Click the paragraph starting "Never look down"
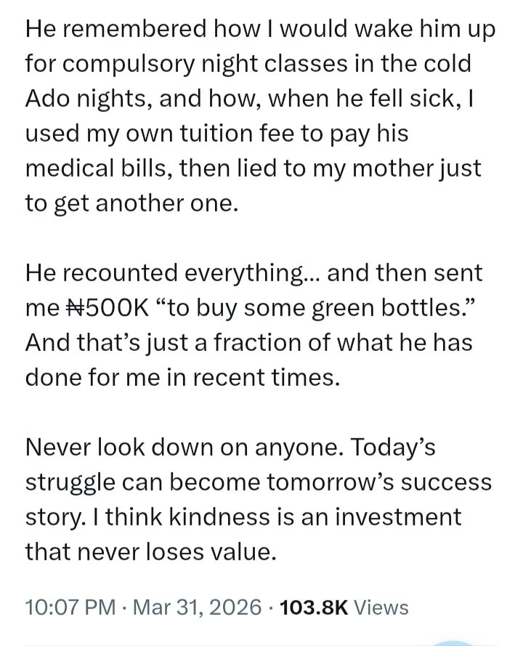Image resolution: width=523 pixels, height=646 pixels. pyautogui.click(x=254, y=499)
